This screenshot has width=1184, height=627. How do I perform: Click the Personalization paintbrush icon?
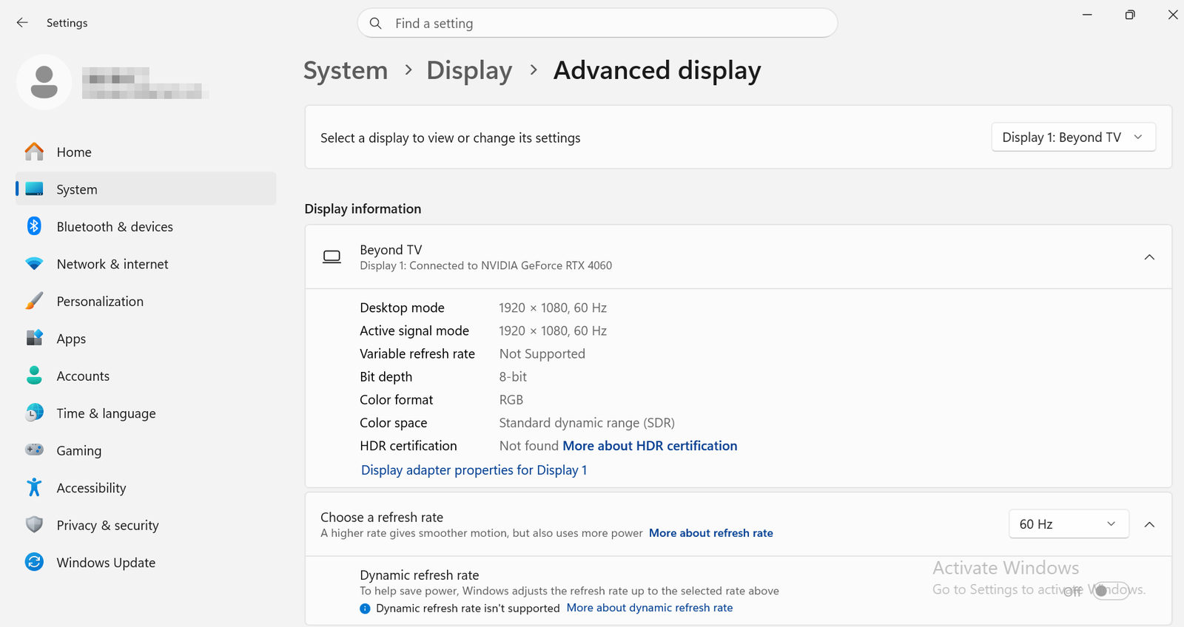point(34,301)
